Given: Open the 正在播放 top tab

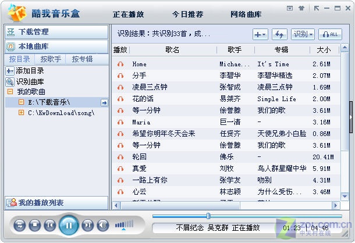Looking at the screenshot, I should tap(129, 15).
